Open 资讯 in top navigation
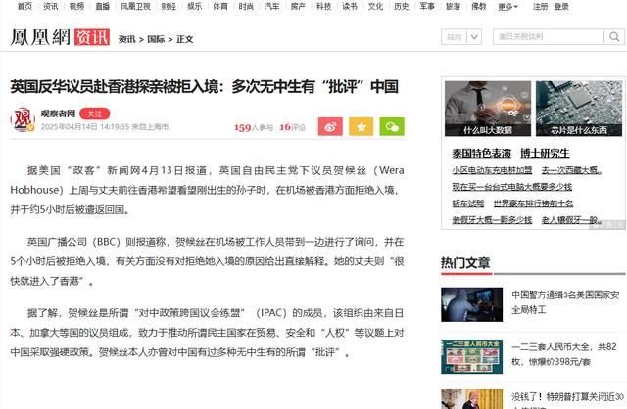The image size is (627, 409). (x=50, y=7)
